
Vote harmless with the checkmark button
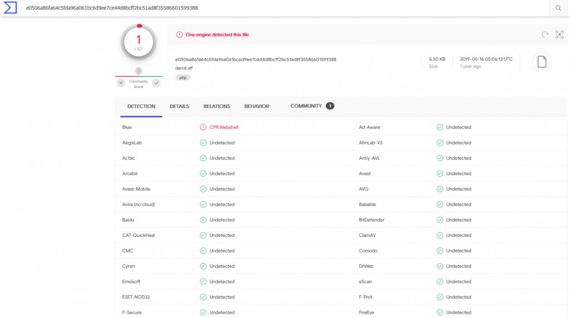click(x=156, y=83)
